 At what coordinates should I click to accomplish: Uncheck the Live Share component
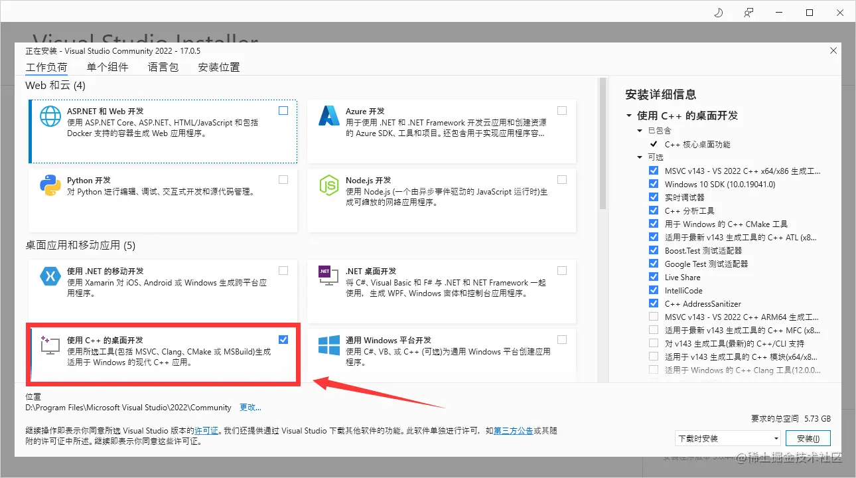tap(654, 277)
